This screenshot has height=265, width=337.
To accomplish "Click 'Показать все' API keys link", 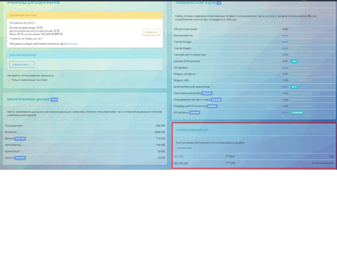I will (x=184, y=148).
